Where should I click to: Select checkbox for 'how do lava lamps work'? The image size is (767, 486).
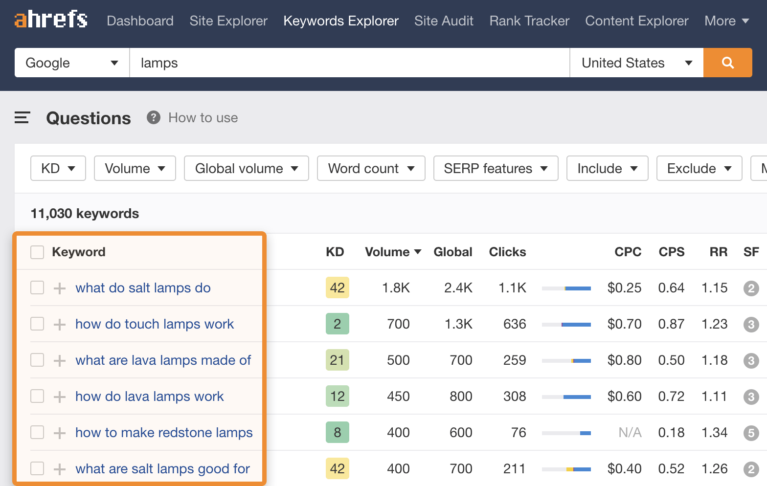[37, 397]
